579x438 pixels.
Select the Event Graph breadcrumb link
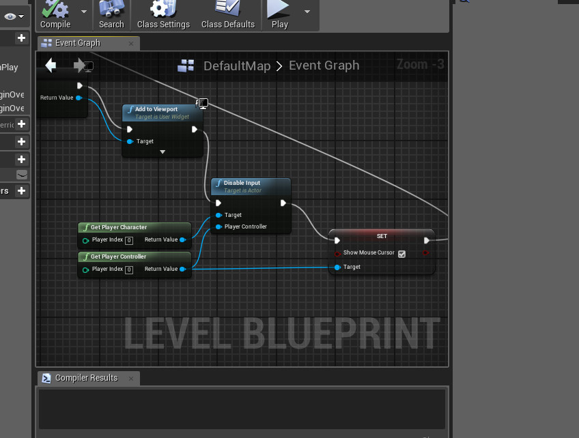324,65
